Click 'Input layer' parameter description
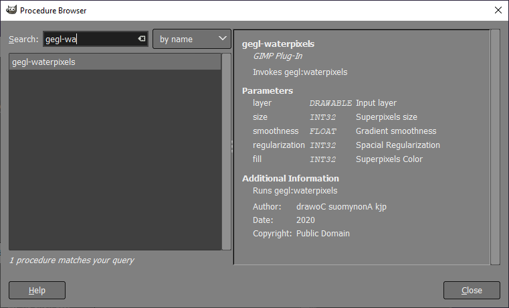Viewport: 509px width, 308px height. click(376, 103)
